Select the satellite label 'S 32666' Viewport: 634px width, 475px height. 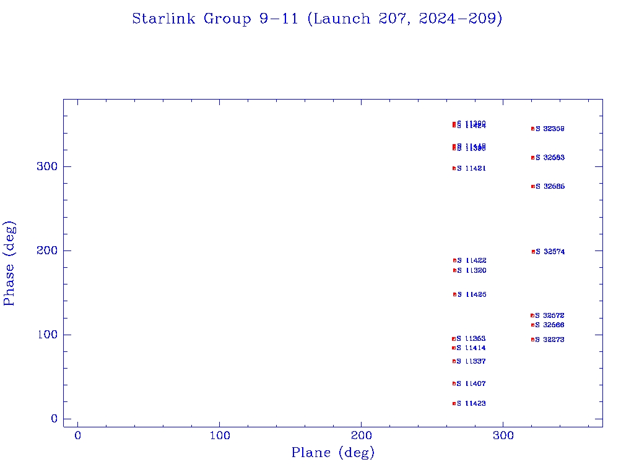(x=550, y=325)
